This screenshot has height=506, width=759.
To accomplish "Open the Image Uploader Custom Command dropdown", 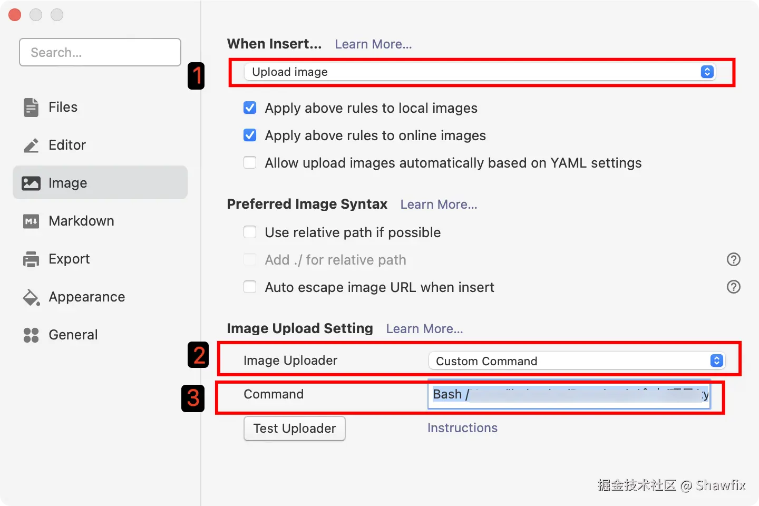I will (x=577, y=361).
